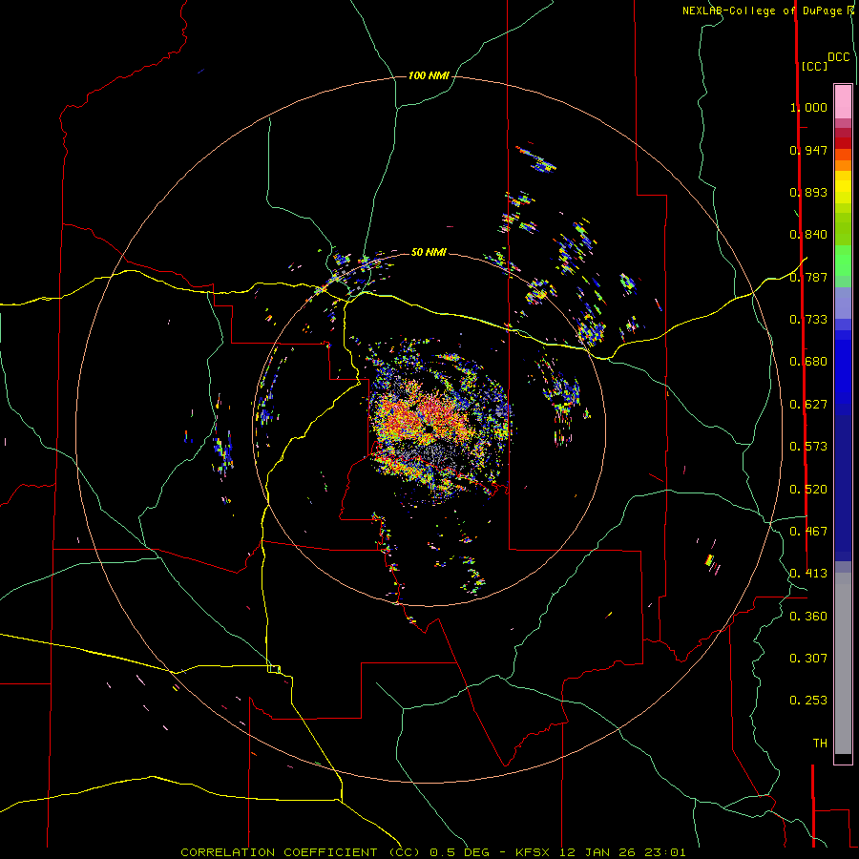Click the "DCC" label above the color scale
This screenshot has height=859, width=859.
point(839,57)
